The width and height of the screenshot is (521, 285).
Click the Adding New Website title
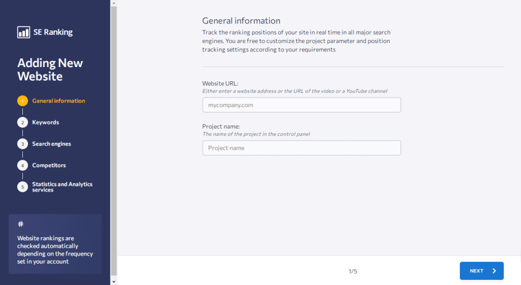[50, 70]
